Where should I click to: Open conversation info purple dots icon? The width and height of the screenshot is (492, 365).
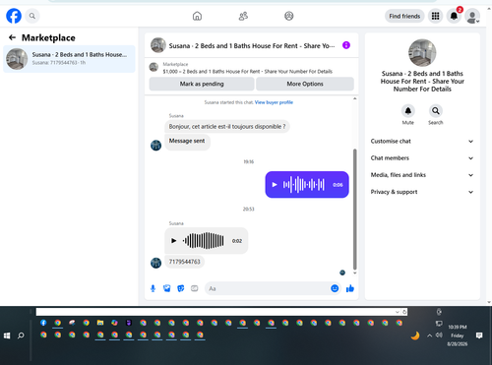tap(346, 45)
